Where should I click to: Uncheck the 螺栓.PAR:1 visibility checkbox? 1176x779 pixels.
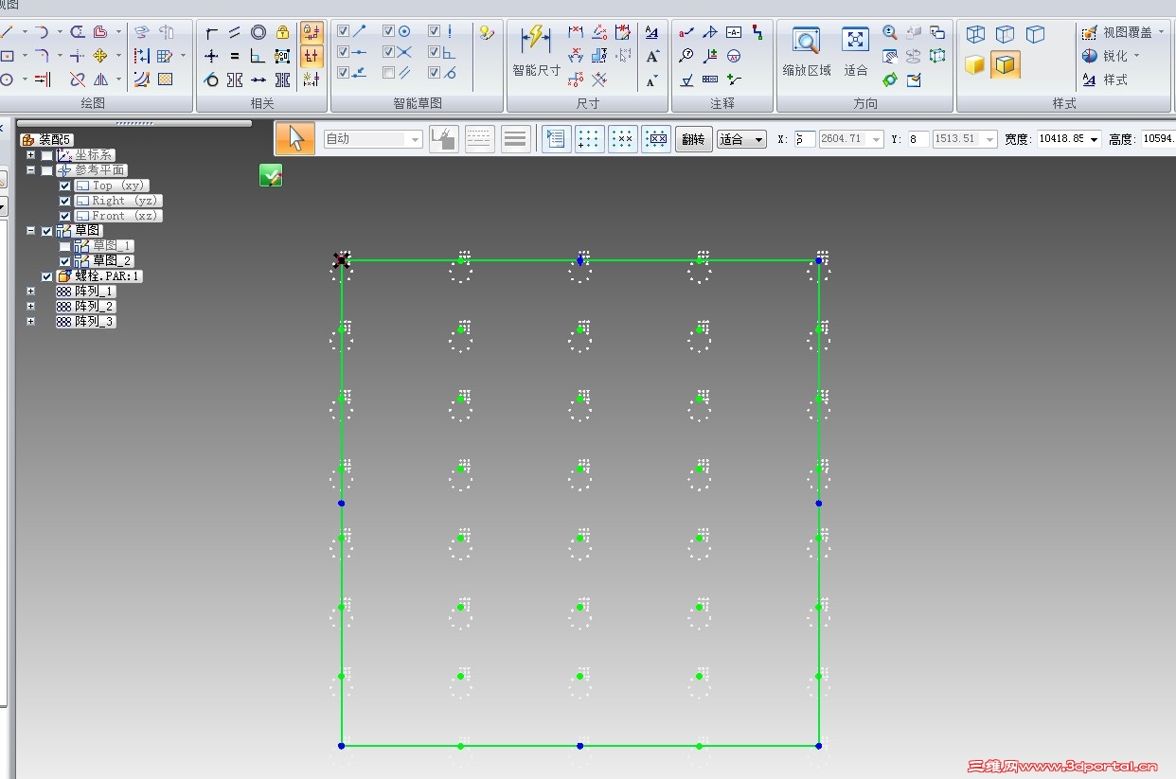pos(47,276)
